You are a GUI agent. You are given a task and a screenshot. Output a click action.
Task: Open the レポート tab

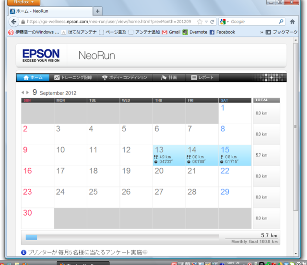pos(202,78)
